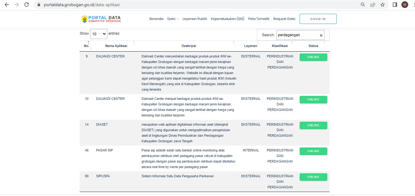Viewport: 415px width, 196px height.
Task: Clear the search field with X icon
Action: pos(321,35)
